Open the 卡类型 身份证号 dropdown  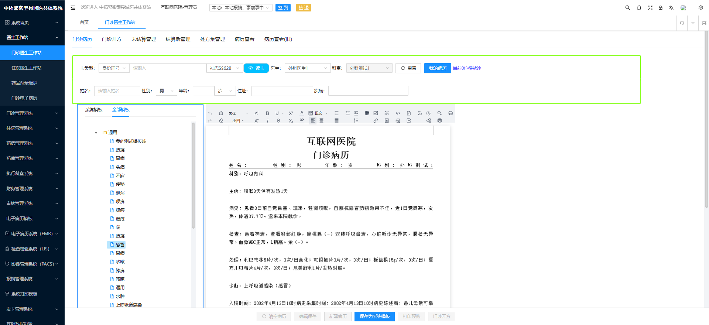(114, 68)
